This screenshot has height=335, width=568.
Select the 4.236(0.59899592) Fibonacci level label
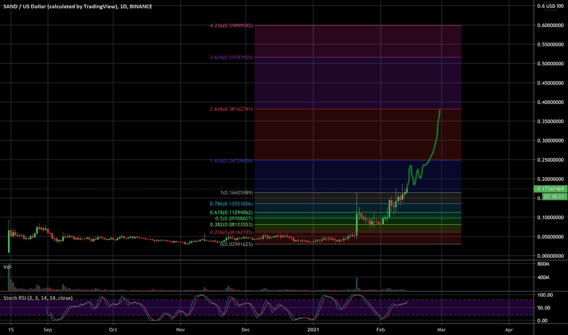232,26
